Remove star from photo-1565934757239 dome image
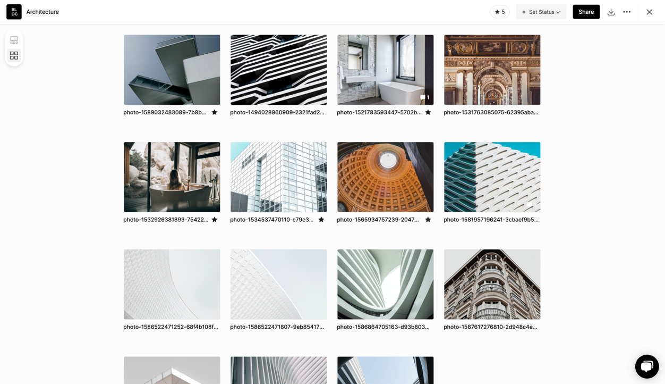 tap(428, 220)
